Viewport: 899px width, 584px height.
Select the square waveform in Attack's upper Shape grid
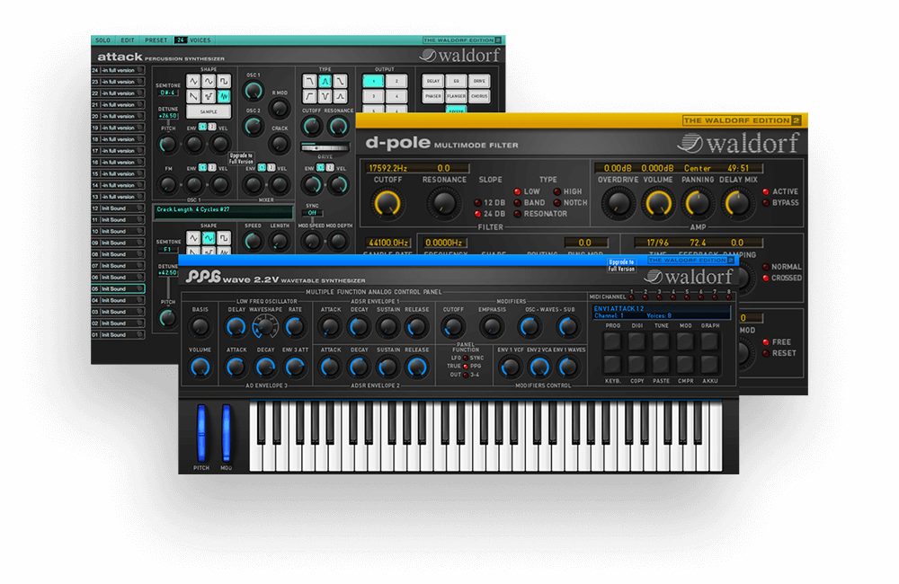click(224, 81)
